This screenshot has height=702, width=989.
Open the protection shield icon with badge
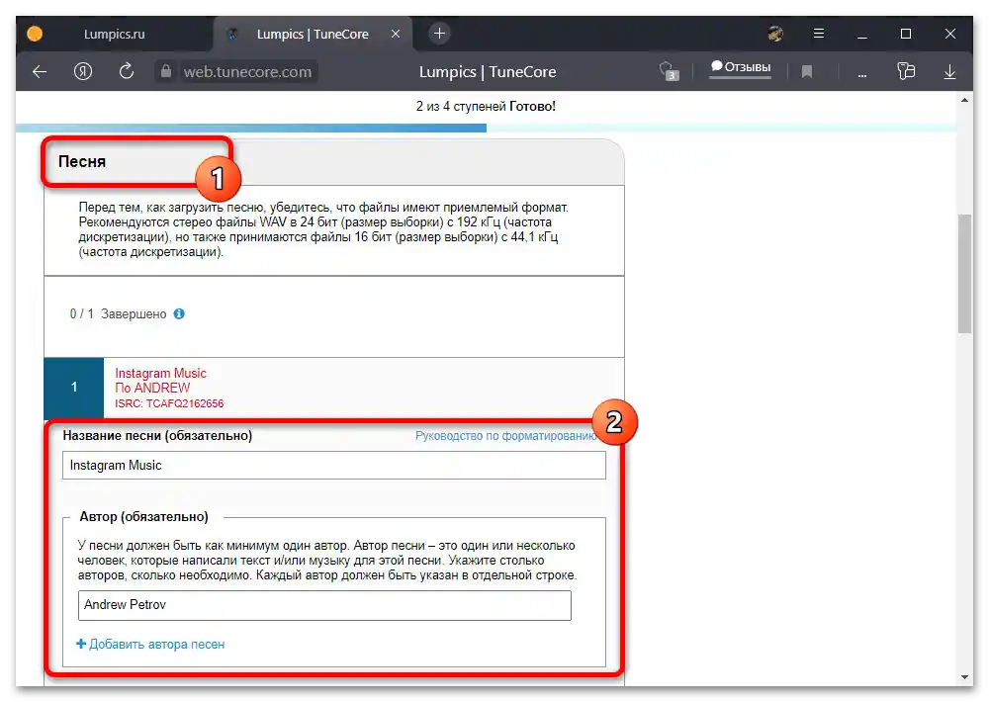669,70
